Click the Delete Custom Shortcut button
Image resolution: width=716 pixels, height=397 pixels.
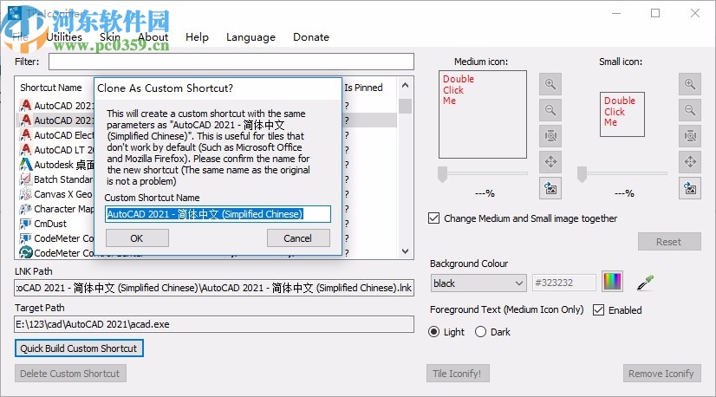pos(70,374)
